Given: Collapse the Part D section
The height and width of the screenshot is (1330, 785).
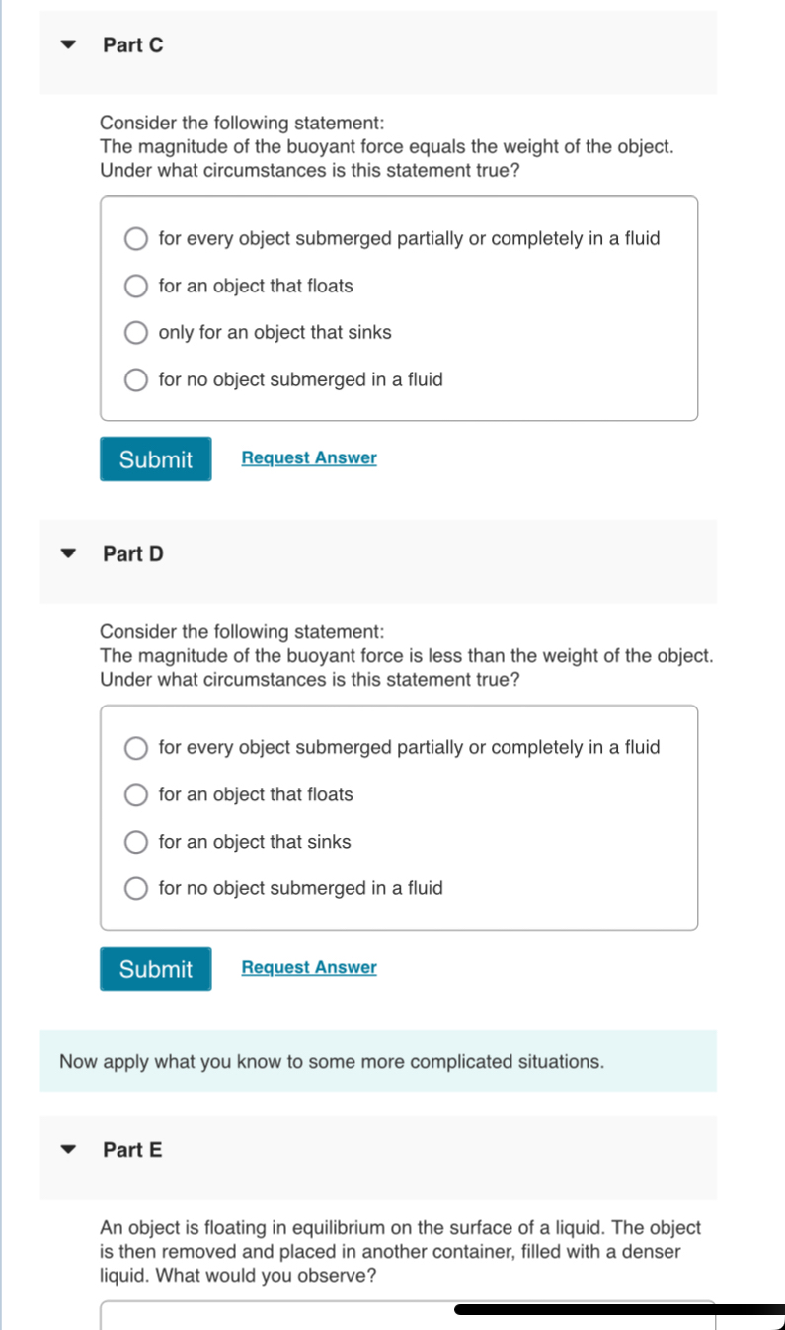Looking at the screenshot, I should [x=67, y=552].
